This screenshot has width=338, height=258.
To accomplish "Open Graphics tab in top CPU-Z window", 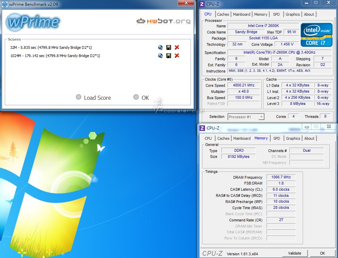I will point(293,14).
